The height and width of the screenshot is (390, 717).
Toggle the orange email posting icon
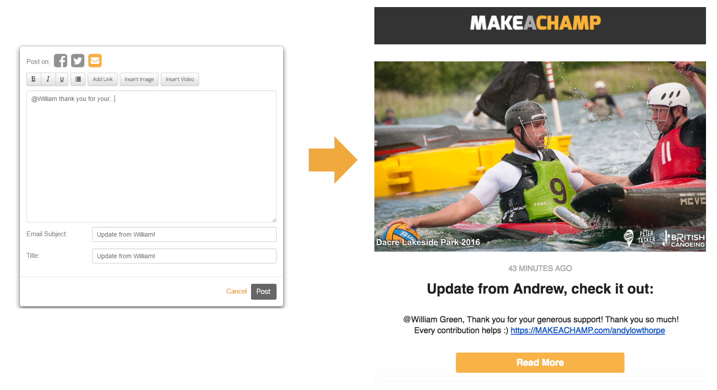click(95, 60)
